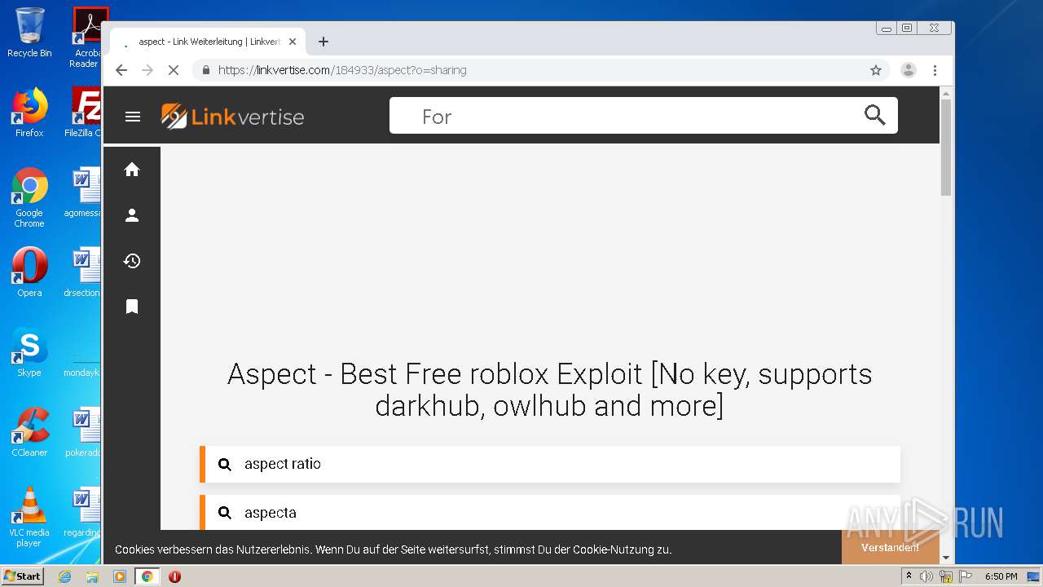Click the site lock icon
The width and height of the screenshot is (1043, 587).
point(206,70)
